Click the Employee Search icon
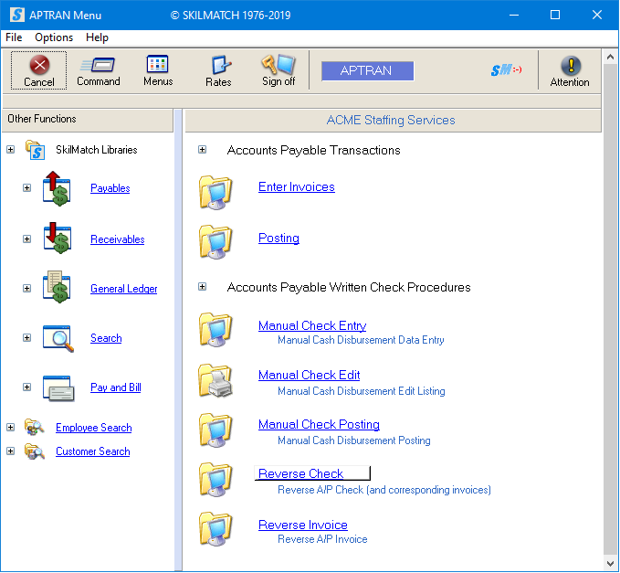620x573 pixels. point(35,428)
